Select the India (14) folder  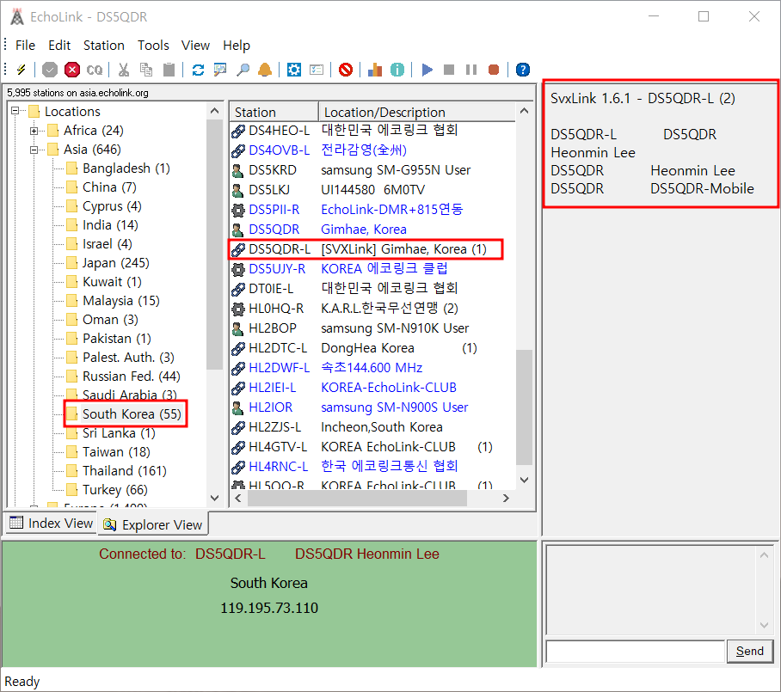[110, 225]
